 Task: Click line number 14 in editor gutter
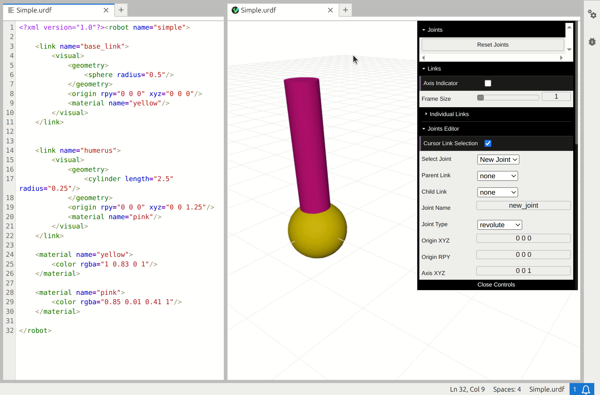10,150
